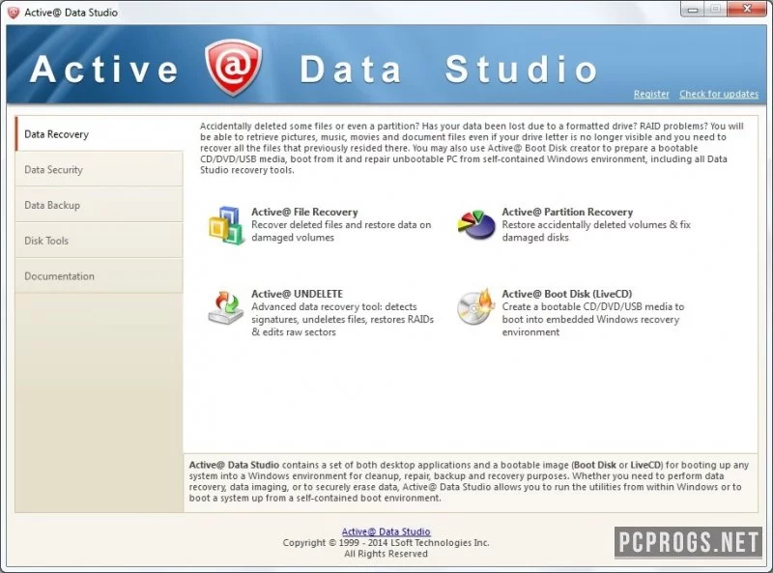This screenshot has width=773, height=573.
Task: Click the Check for updates link
Action: pyautogui.click(x=719, y=94)
